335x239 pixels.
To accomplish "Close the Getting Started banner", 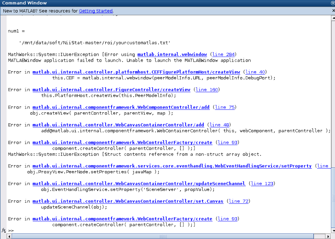I will (x=332, y=11).
